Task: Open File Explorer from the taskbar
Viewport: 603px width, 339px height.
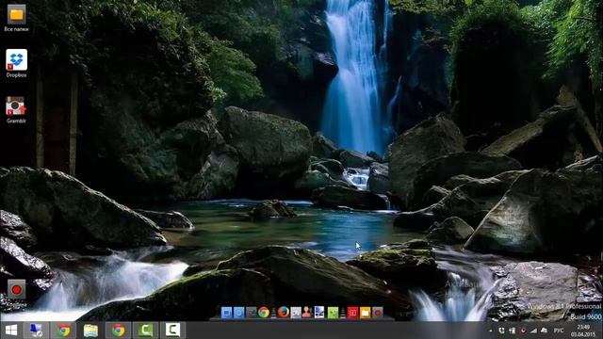Action: tap(90, 331)
